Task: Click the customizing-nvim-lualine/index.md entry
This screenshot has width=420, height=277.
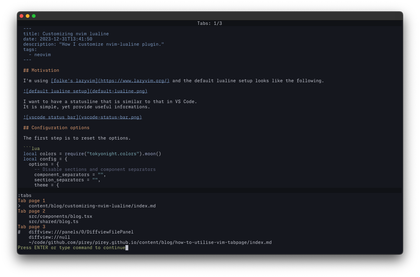Action: [92, 206]
